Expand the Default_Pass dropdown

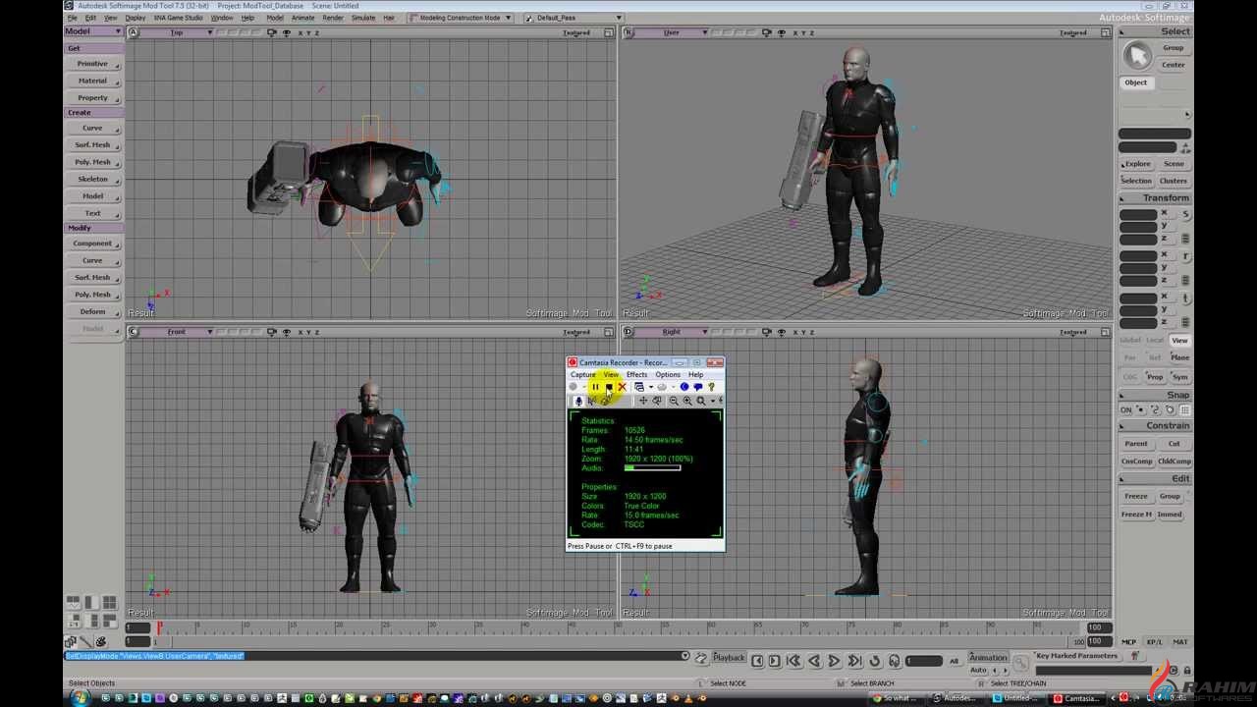click(573, 18)
